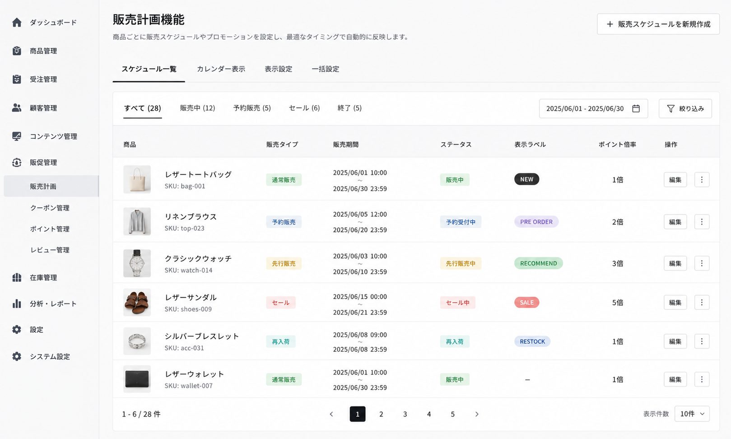Open the 絞り込み filter options

pyautogui.click(x=685, y=108)
